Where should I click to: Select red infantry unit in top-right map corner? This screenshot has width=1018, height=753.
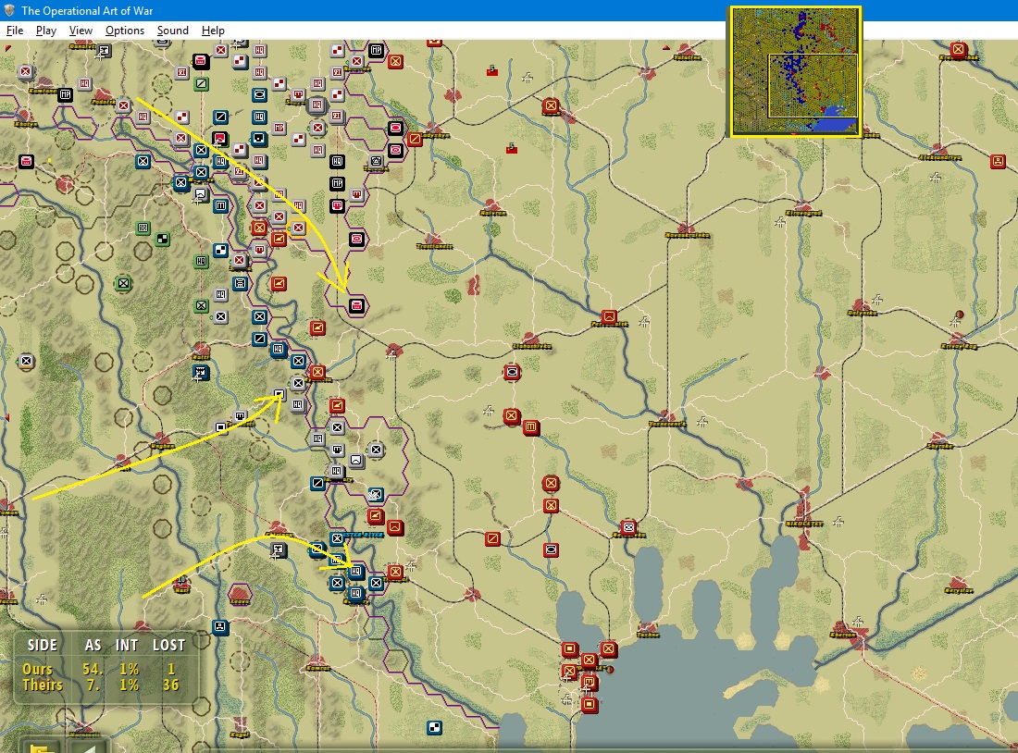(x=958, y=49)
